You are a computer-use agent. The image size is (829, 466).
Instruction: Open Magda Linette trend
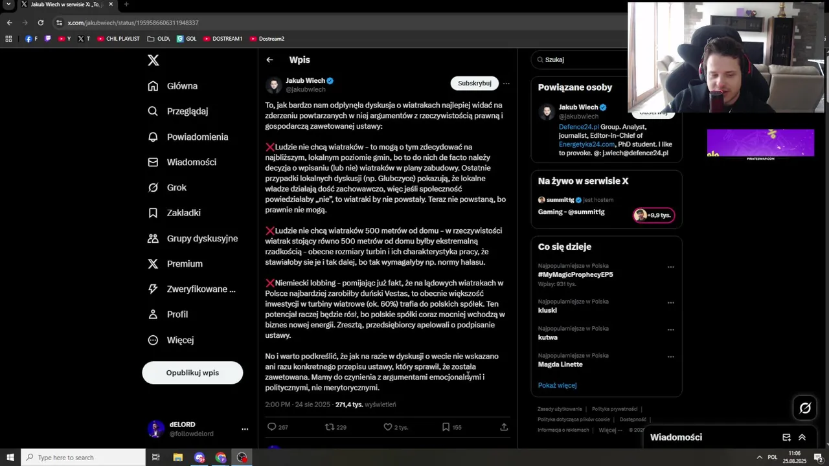tap(560, 364)
